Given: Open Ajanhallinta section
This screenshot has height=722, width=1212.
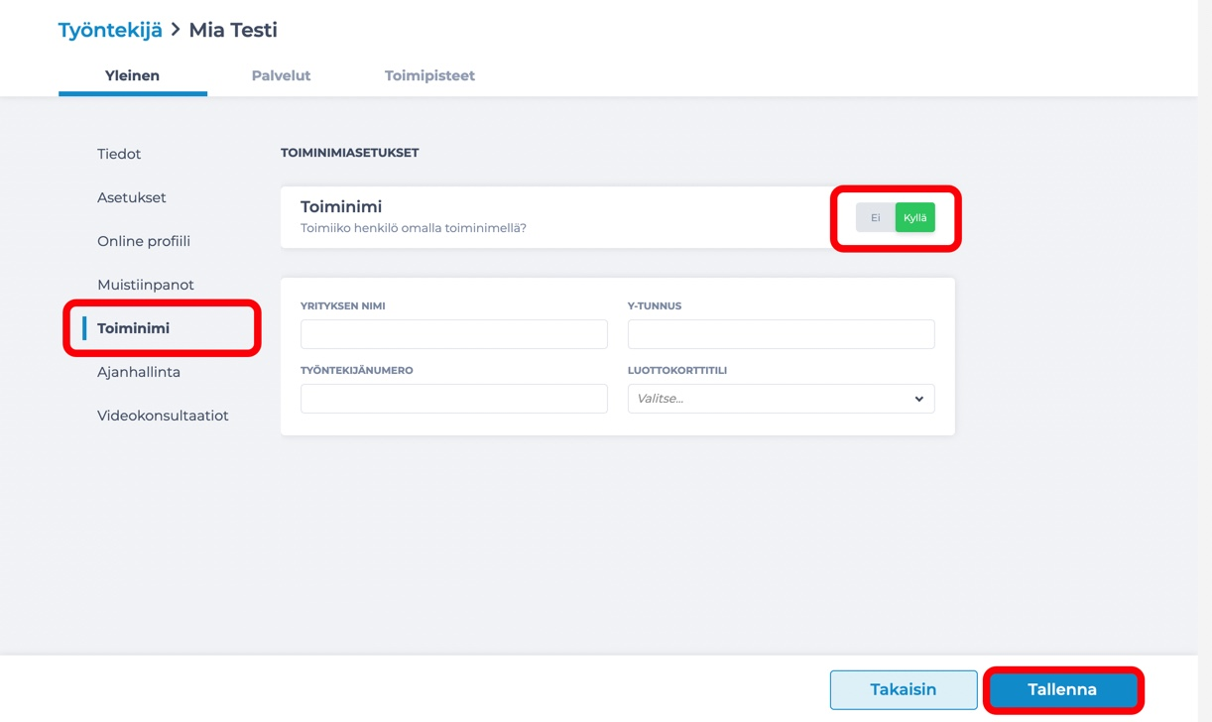Looking at the screenshot, I should [139, 372].
